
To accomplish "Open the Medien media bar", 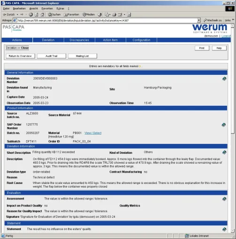I will pos(89,15).
